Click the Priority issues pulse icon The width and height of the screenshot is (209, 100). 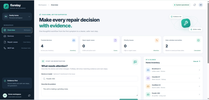click(x=157, y=40)
